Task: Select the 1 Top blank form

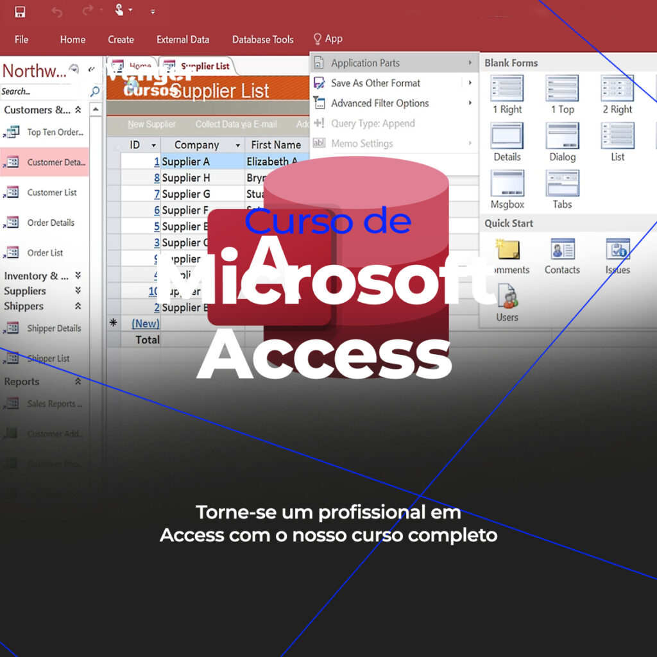Action: coord(562,95)
